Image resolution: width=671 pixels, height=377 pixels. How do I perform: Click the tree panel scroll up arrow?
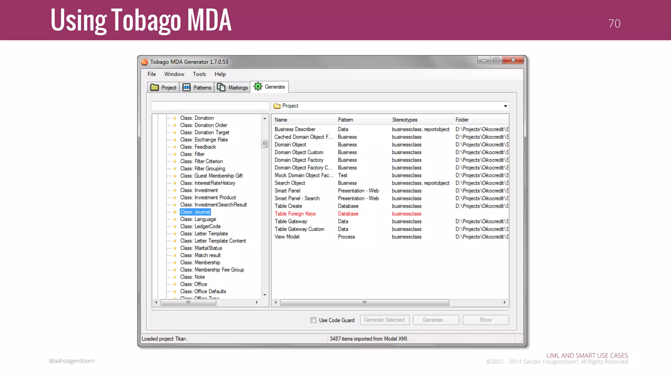[265, 118]
